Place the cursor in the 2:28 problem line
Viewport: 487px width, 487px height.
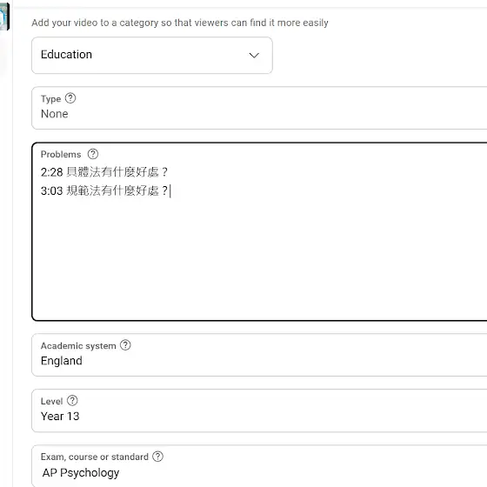coord(104,172)
